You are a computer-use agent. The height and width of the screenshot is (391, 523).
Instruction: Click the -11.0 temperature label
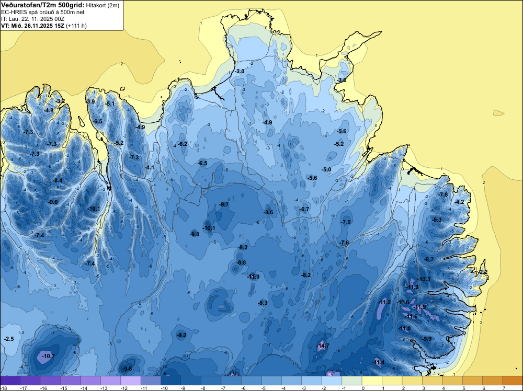pyautogui.click(x=405, y=329)
